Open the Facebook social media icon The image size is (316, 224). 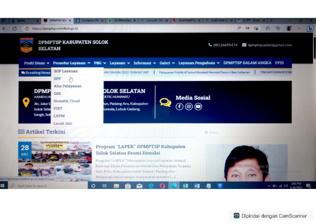tap(179, 106)
